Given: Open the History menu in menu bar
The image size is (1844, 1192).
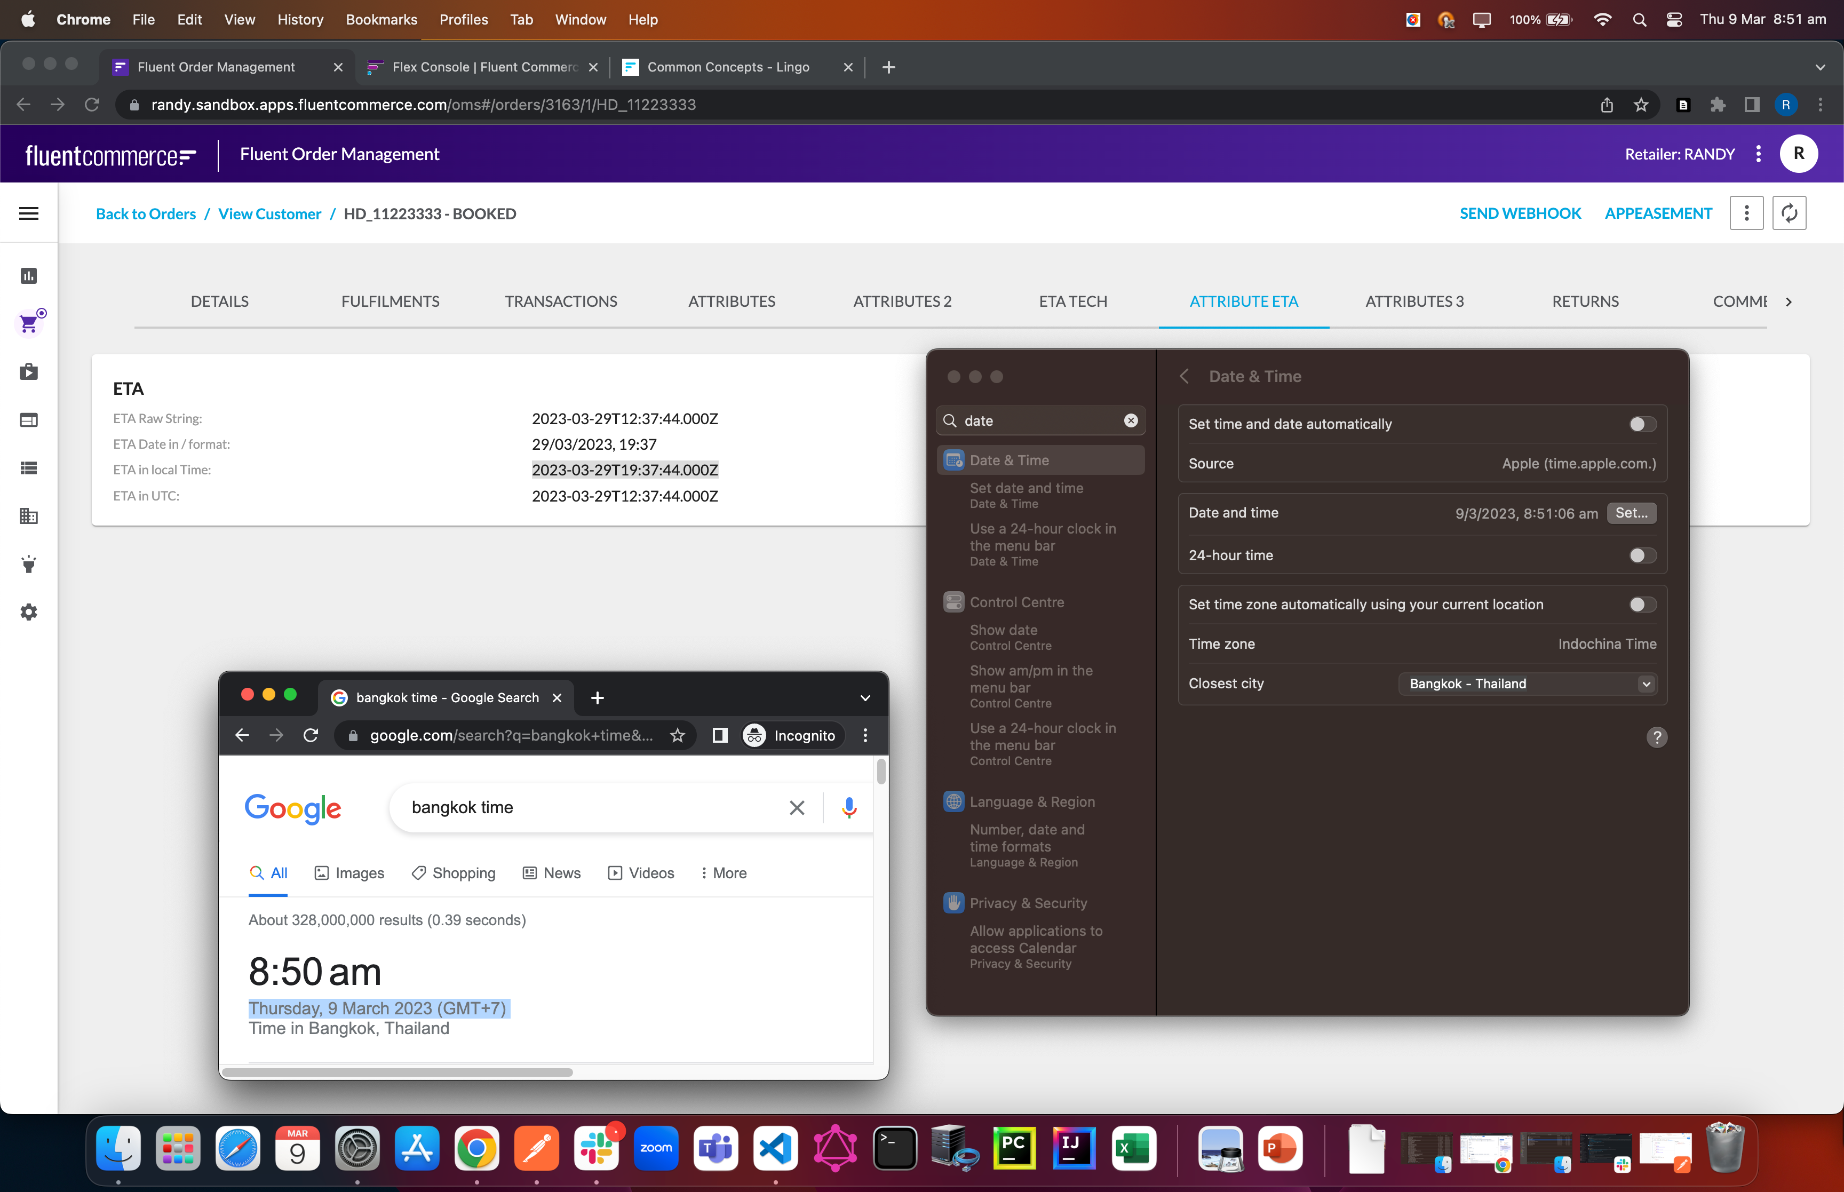Looking at the screenshot, I should (300, 19).
